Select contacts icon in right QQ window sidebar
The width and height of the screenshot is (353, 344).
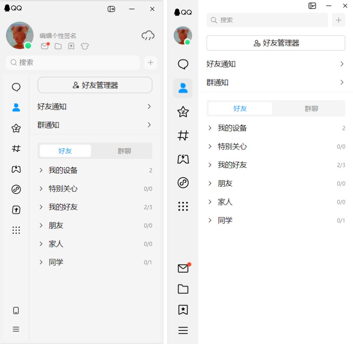183,88
